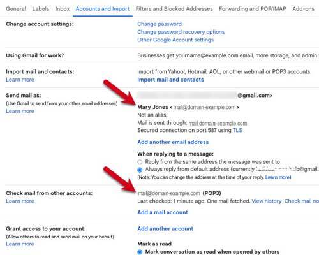319x255 pixels.
Task: Click Add another email address
Action: [x=173, y=142]
